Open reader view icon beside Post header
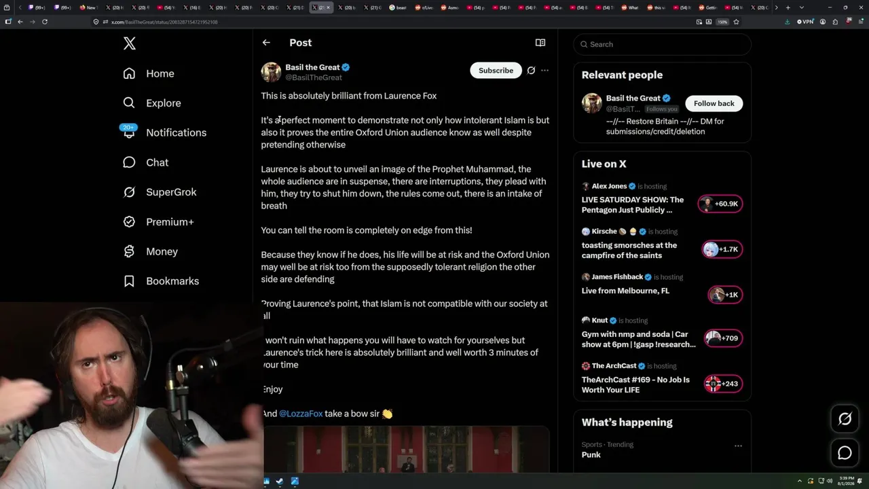This screenshot has width=869, height=489. coord(540,43)
